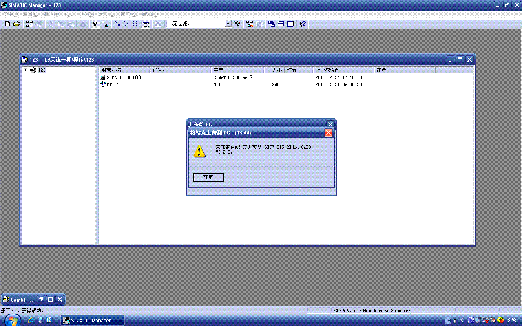Sort by the 作者 column header
This screenshot has width=522, height=326.
(x=299, y=70)
